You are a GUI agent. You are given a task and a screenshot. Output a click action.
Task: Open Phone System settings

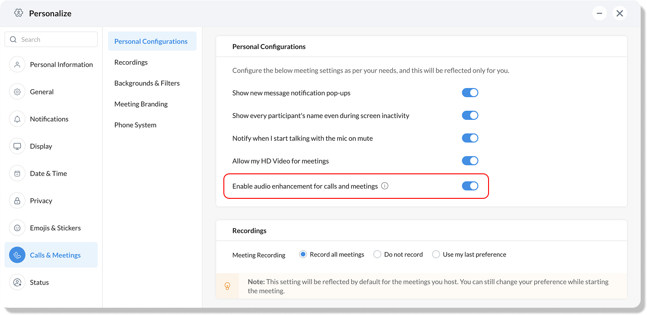point(135,125)
